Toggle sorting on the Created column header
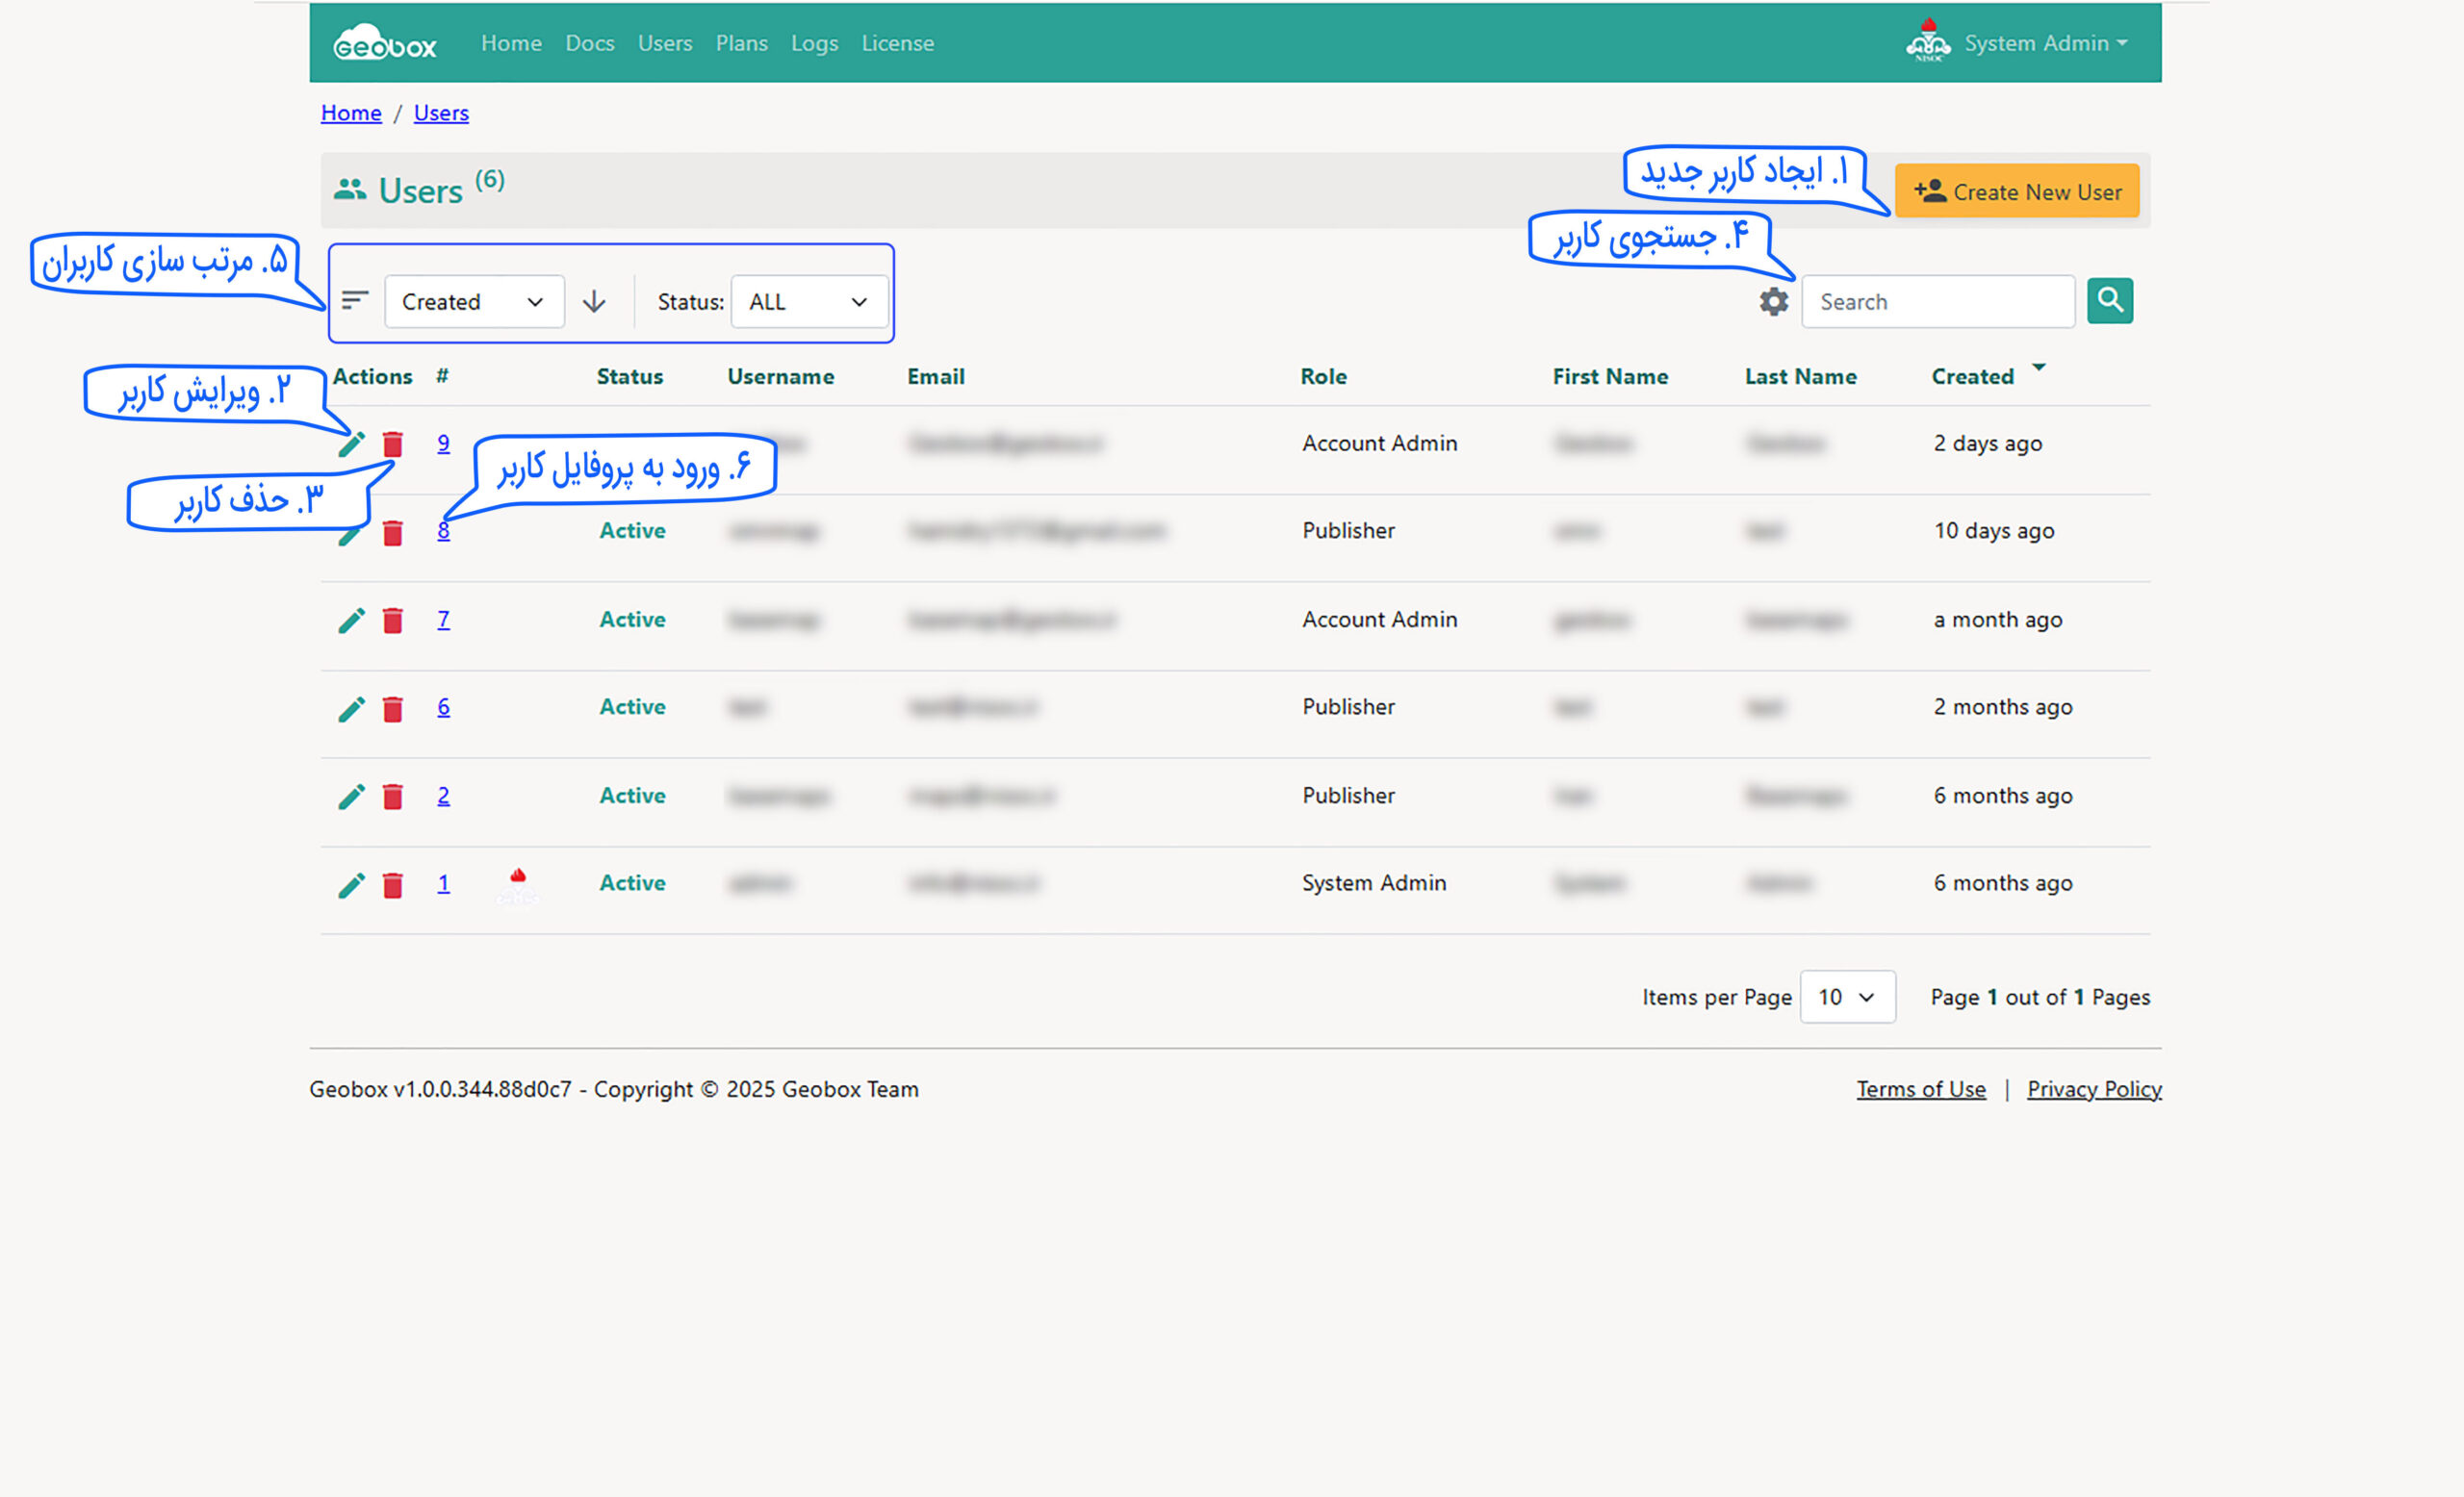 click(x=1972, y=377)
